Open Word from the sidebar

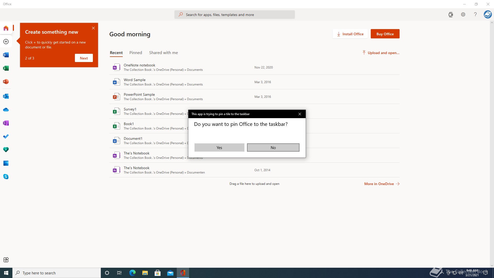(6, 55)
